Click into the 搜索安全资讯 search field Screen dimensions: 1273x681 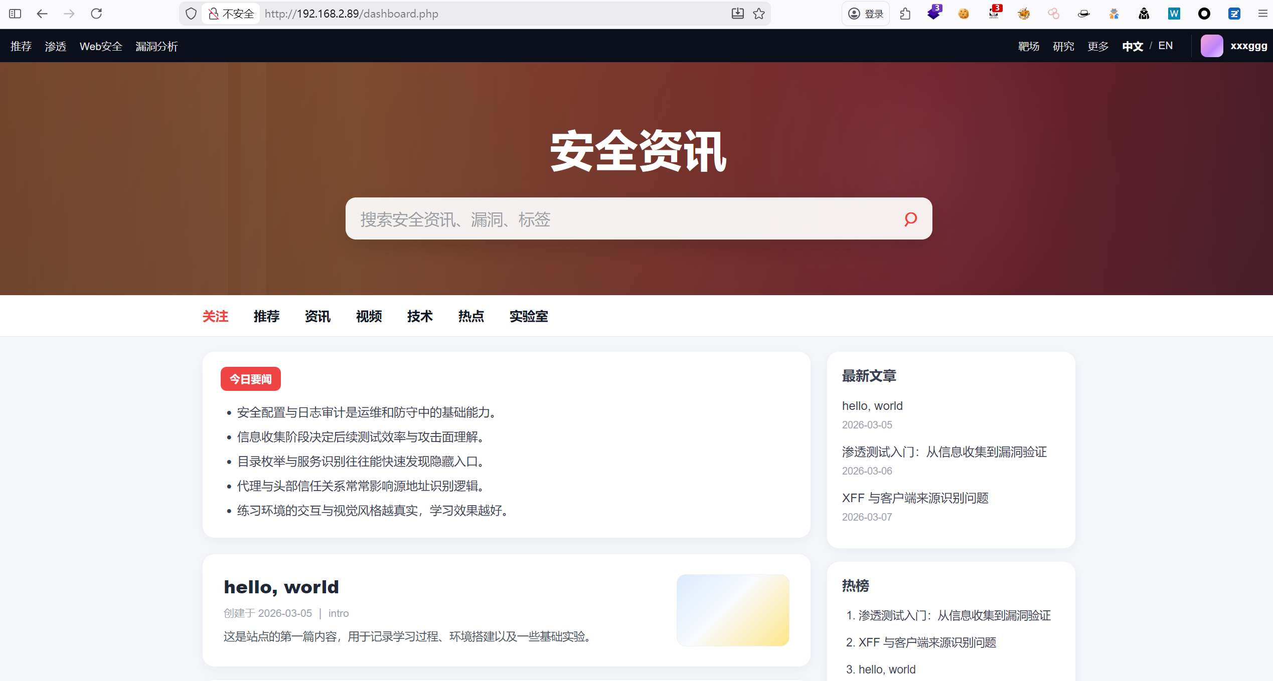click(622, 219)
